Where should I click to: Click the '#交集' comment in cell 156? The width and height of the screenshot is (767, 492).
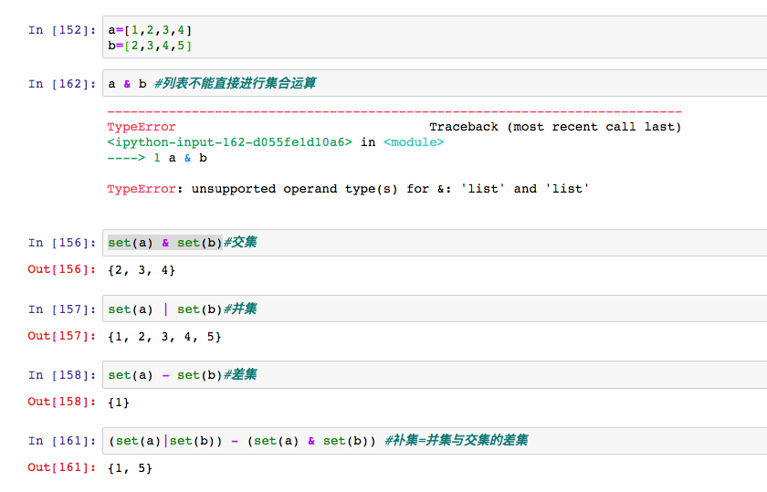point(240,242)
